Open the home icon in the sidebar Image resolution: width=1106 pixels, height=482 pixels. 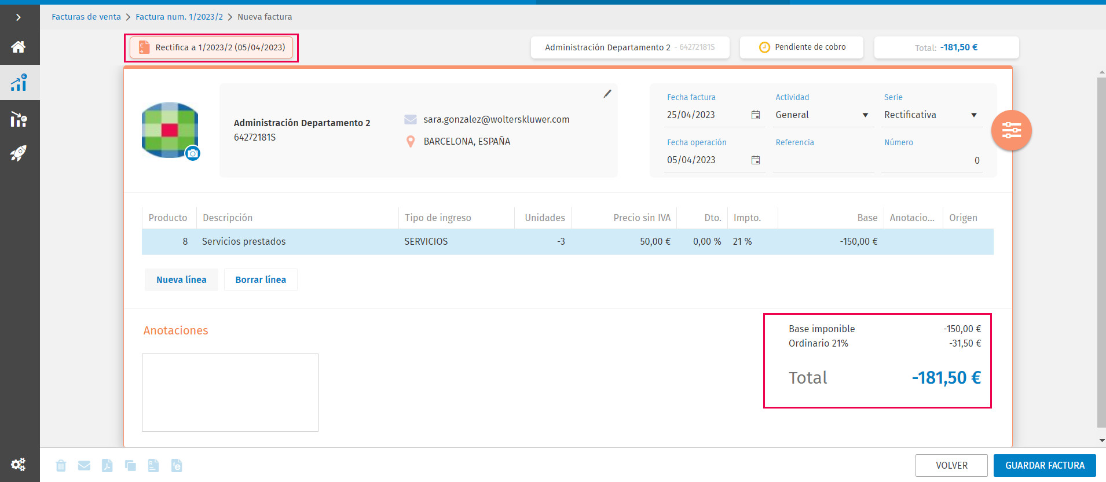click(19, 47)
